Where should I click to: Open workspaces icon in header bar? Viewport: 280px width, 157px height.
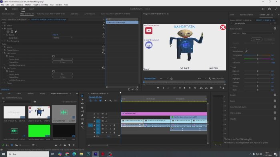263,9
